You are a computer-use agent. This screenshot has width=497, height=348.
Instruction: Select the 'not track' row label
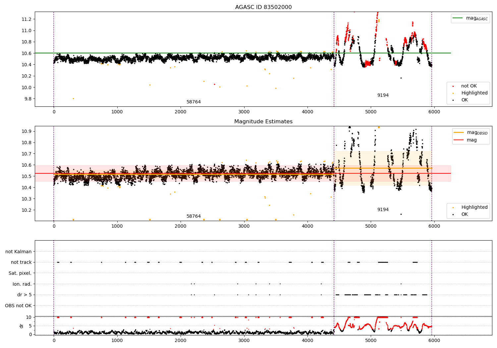21,262
